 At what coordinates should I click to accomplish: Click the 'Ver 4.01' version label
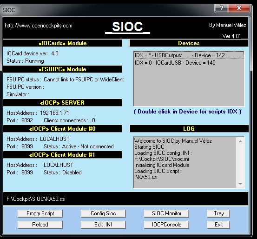pos(231,36)
